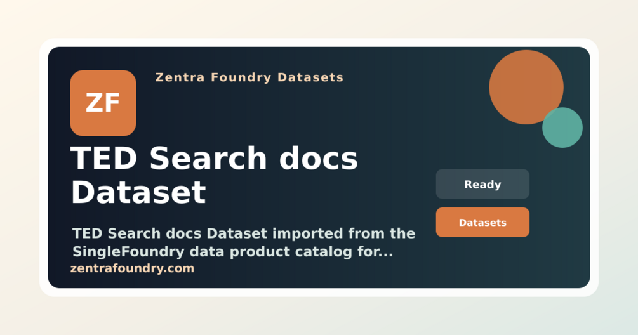
Task: Open the Datasets button
Action: tap(482, 223)
